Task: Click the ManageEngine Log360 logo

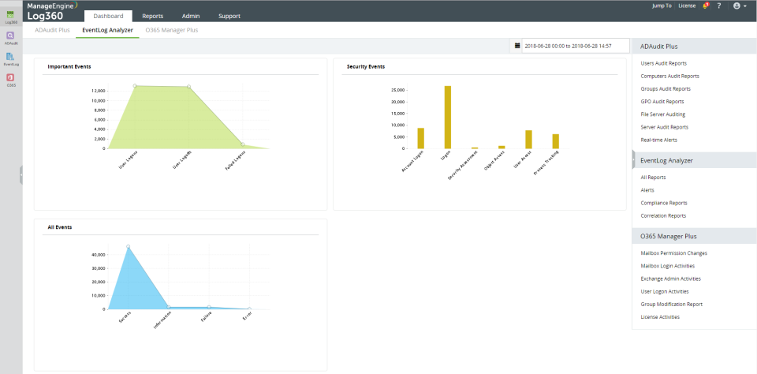Action: coord(53,11)
